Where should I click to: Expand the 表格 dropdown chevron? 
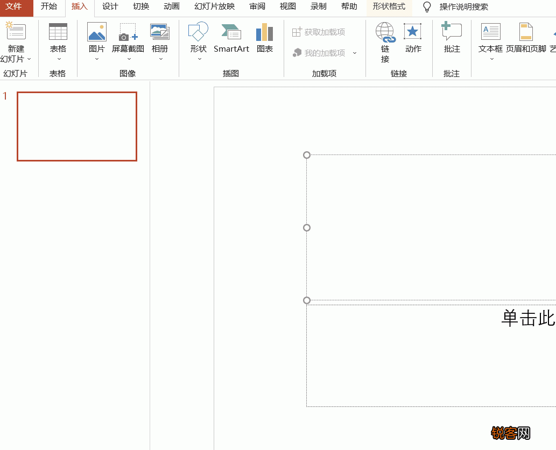point(59,59)
